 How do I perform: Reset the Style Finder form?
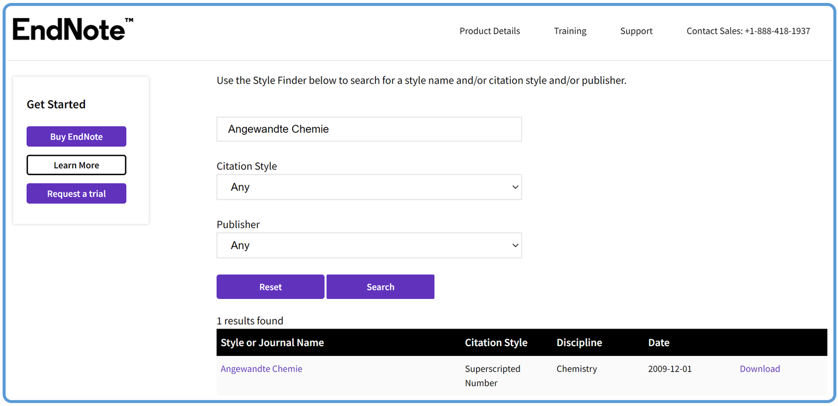[270, 287]
